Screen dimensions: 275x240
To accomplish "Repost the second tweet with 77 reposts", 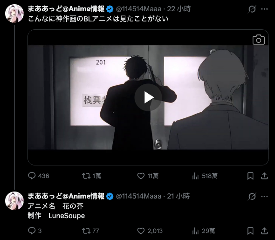I will [90, 231].
